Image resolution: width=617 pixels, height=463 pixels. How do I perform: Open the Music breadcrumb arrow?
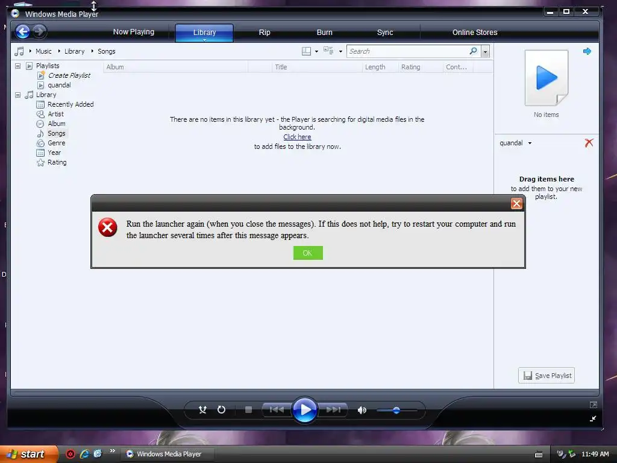point(30,51)
